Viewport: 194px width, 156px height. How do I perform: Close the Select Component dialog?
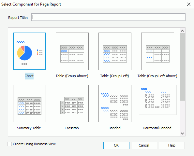tap(189, 4)
